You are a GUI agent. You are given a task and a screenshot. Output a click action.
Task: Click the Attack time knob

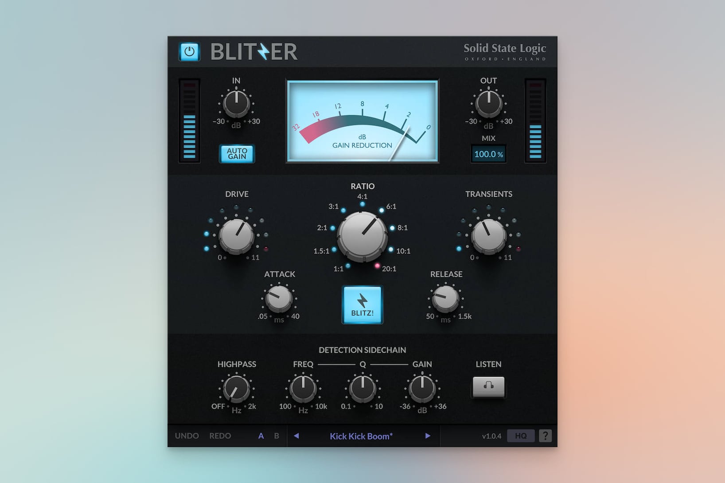[x=279, y=299]
